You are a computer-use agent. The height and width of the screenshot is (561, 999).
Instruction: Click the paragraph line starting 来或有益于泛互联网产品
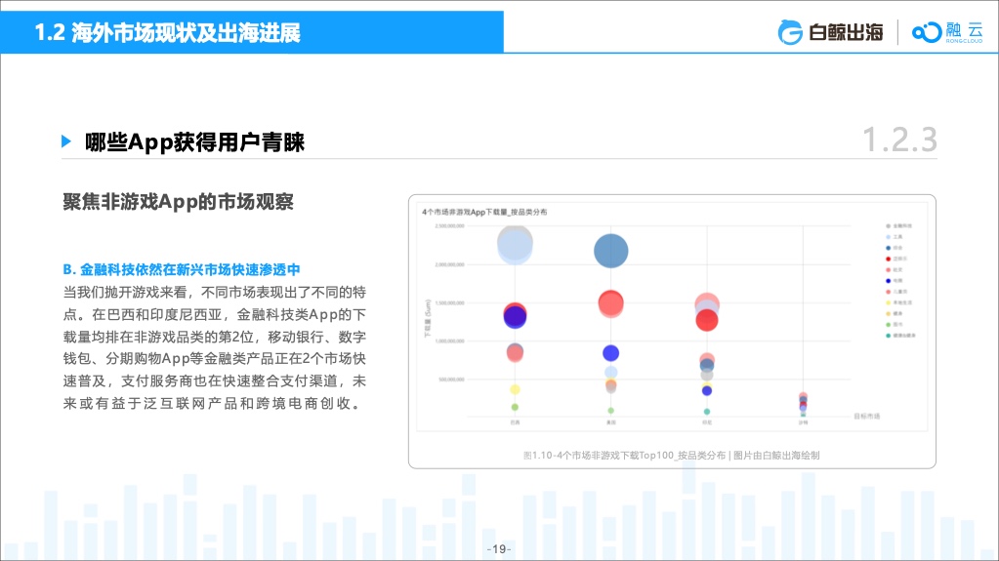coord(213,403)
